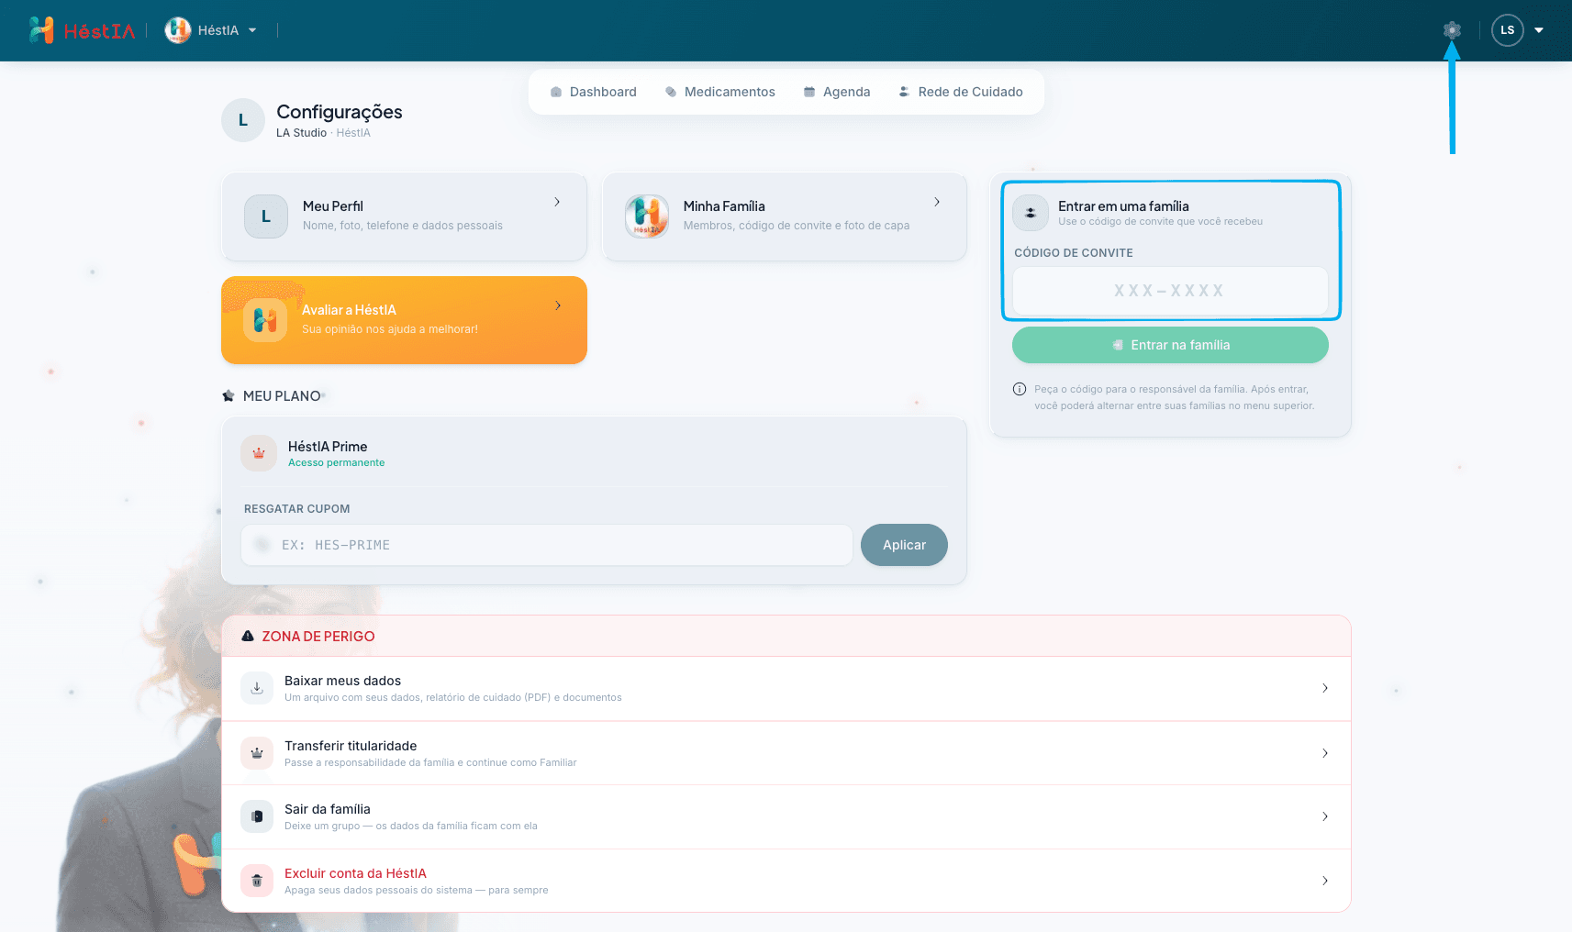
Task: Expand Baixar meus dados chevron
Action: click(1325, 688)
